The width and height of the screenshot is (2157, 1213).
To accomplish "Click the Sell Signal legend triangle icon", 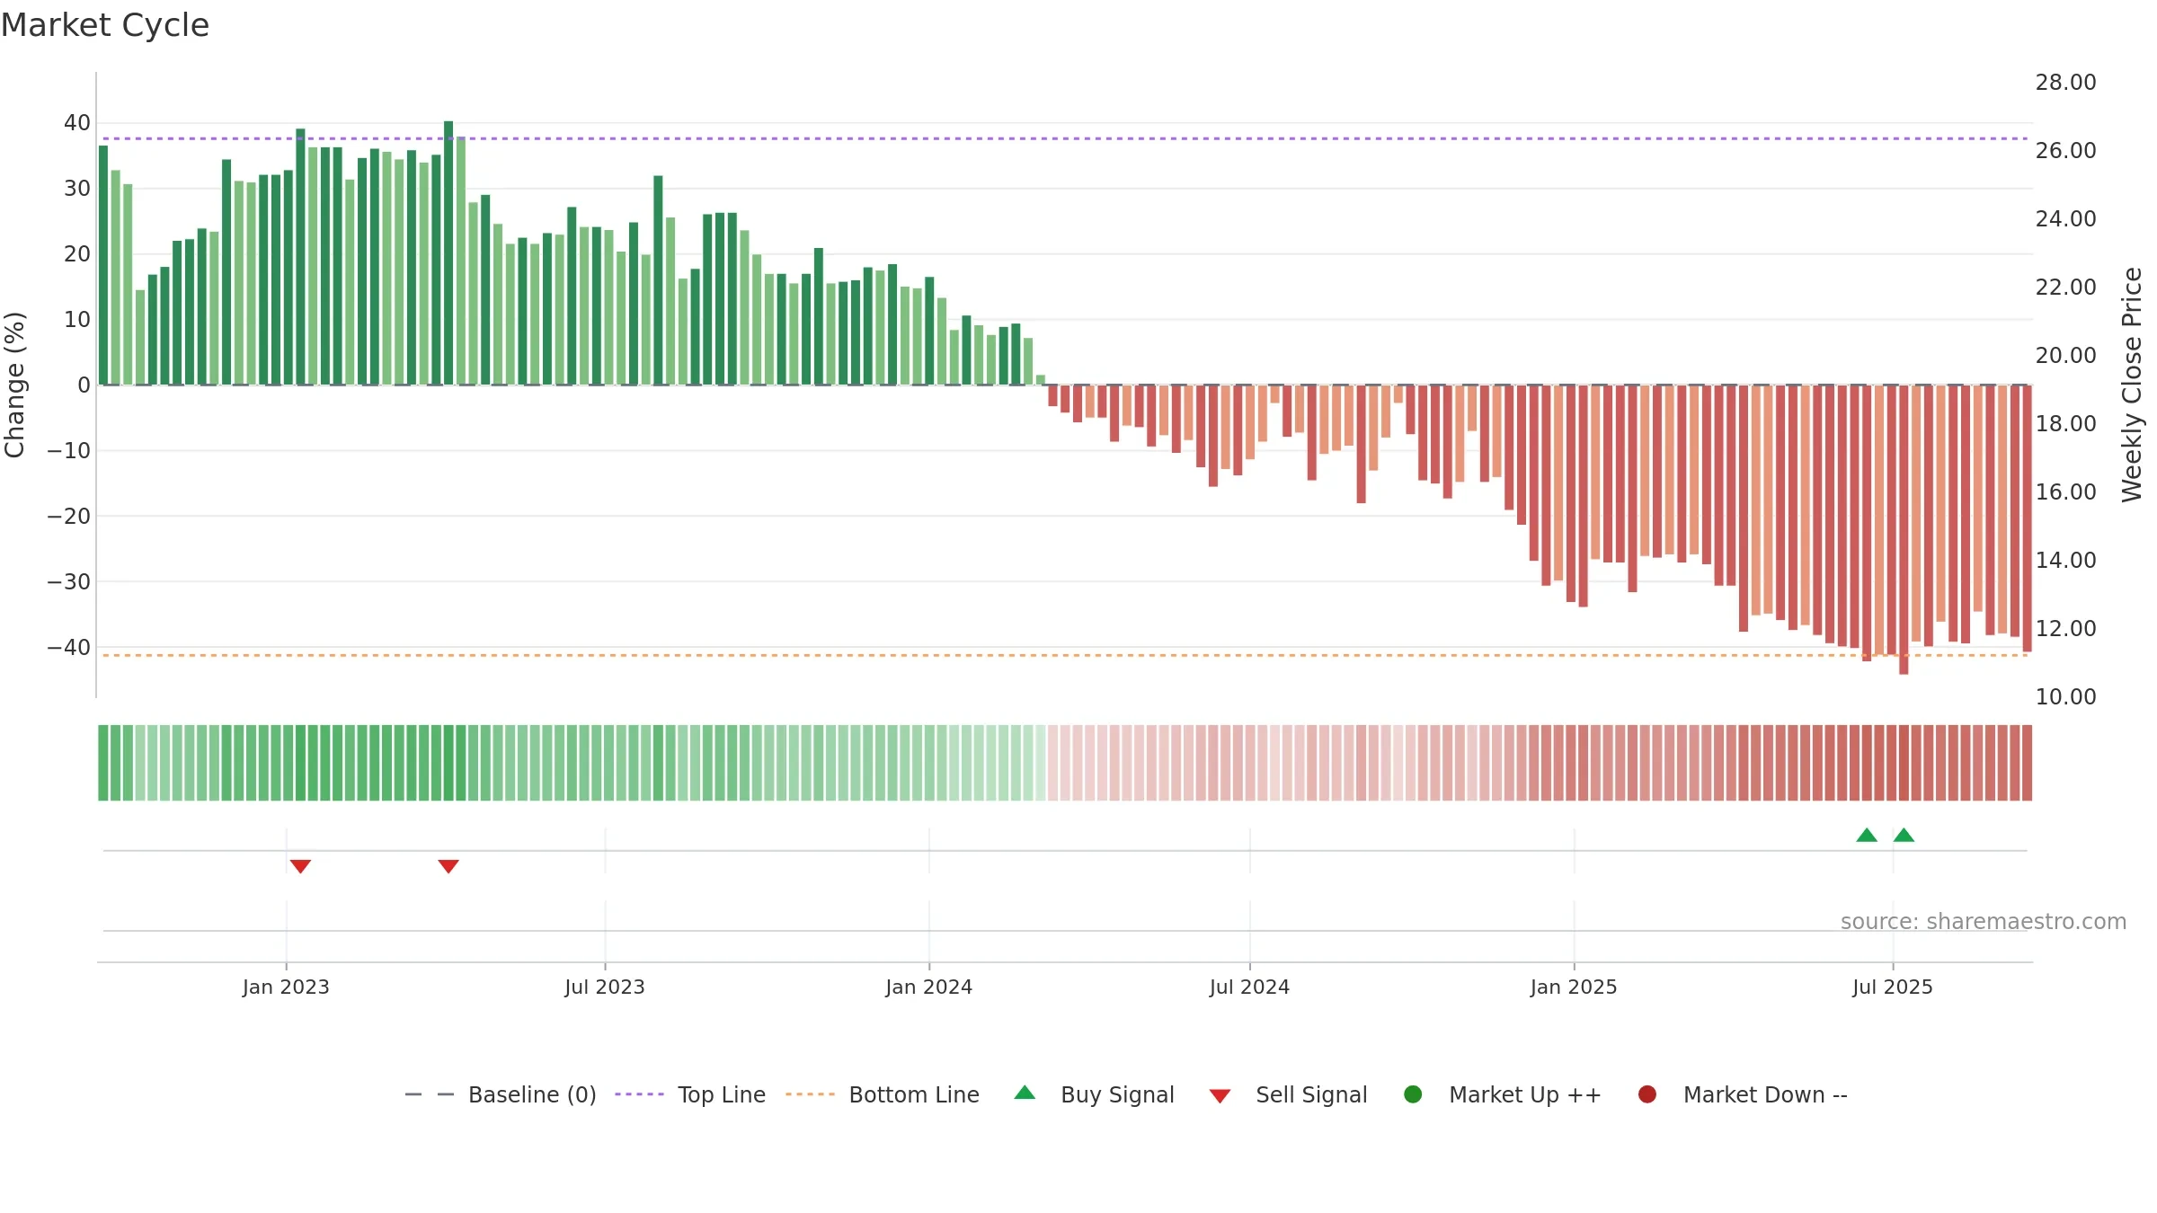I will point(1220,1096).
